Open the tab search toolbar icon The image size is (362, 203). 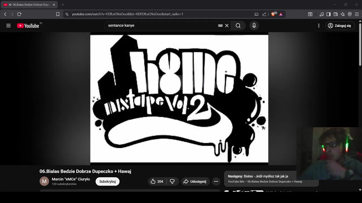point(310,14)
